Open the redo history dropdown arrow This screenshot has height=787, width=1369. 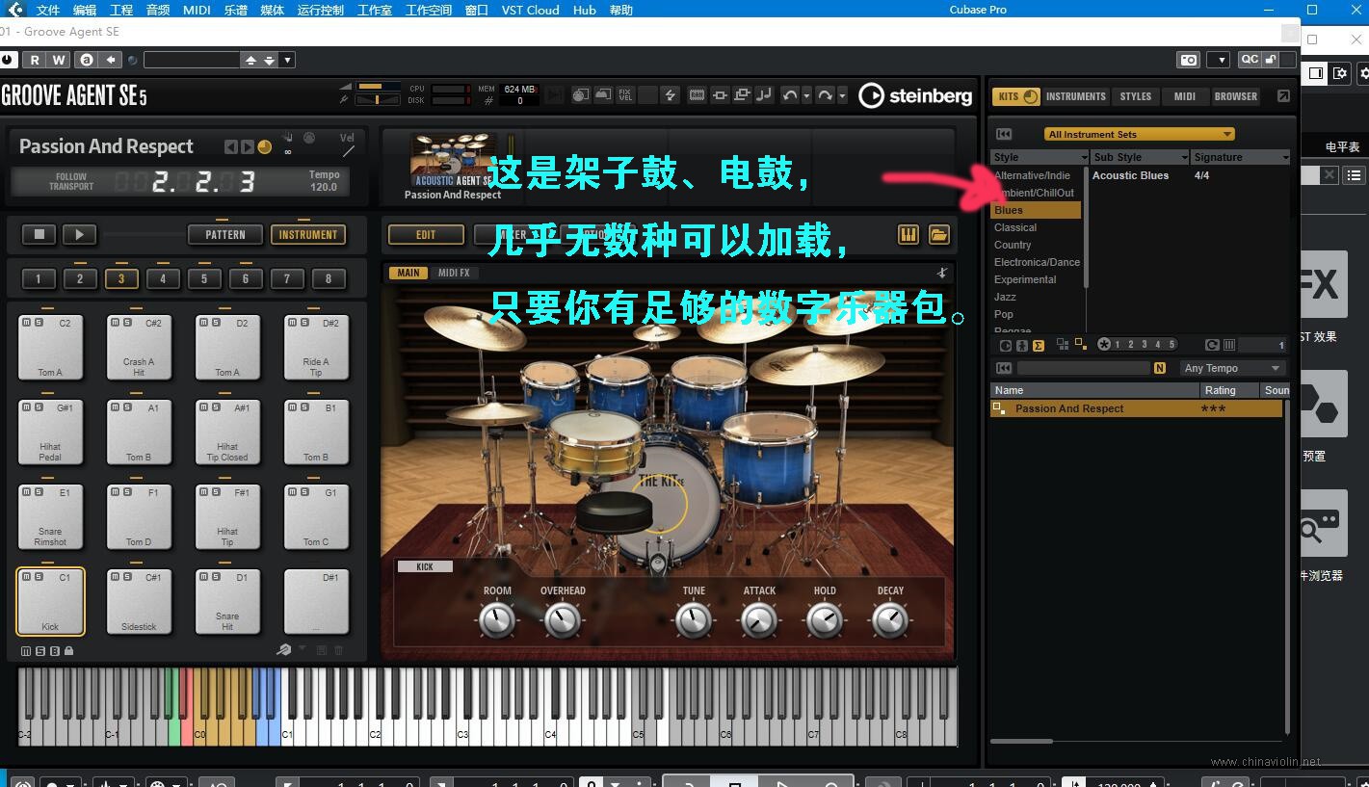point(842,95)
